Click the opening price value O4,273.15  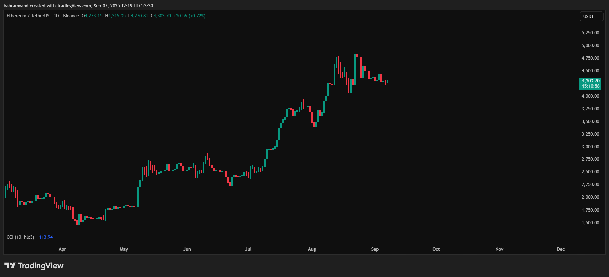92,16
